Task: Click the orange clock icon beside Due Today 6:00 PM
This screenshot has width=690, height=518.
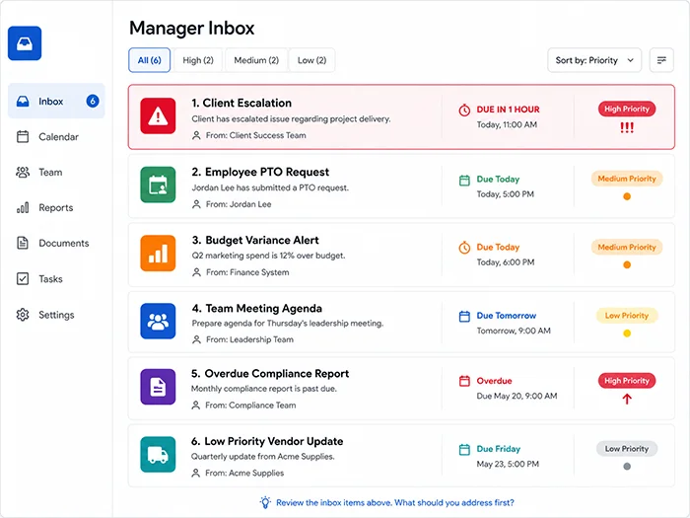Action: point(464,248)
